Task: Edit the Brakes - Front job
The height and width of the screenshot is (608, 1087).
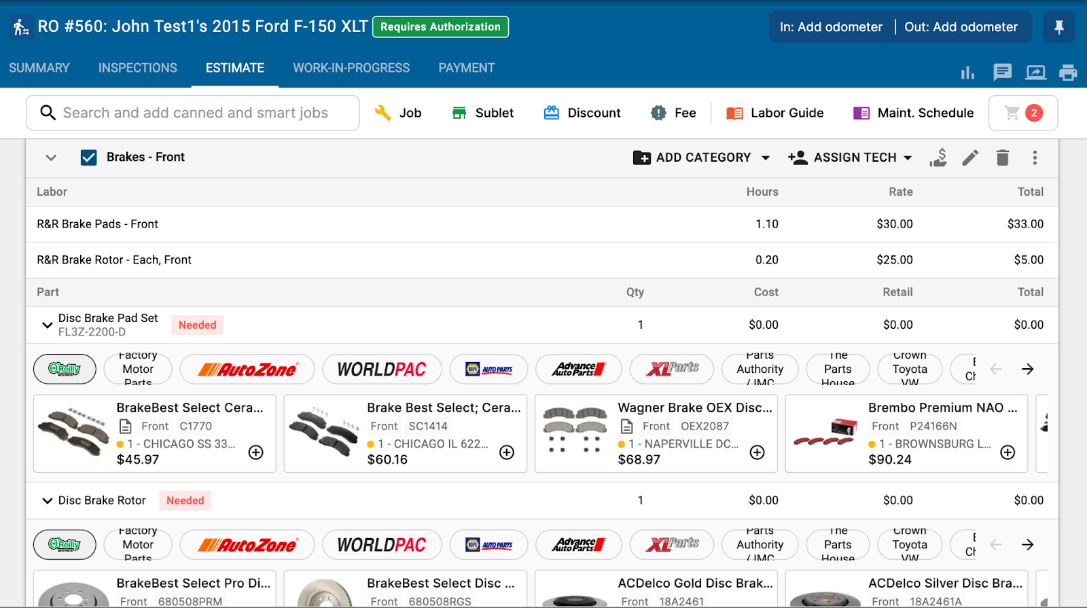Action: [x=970, y=158]
